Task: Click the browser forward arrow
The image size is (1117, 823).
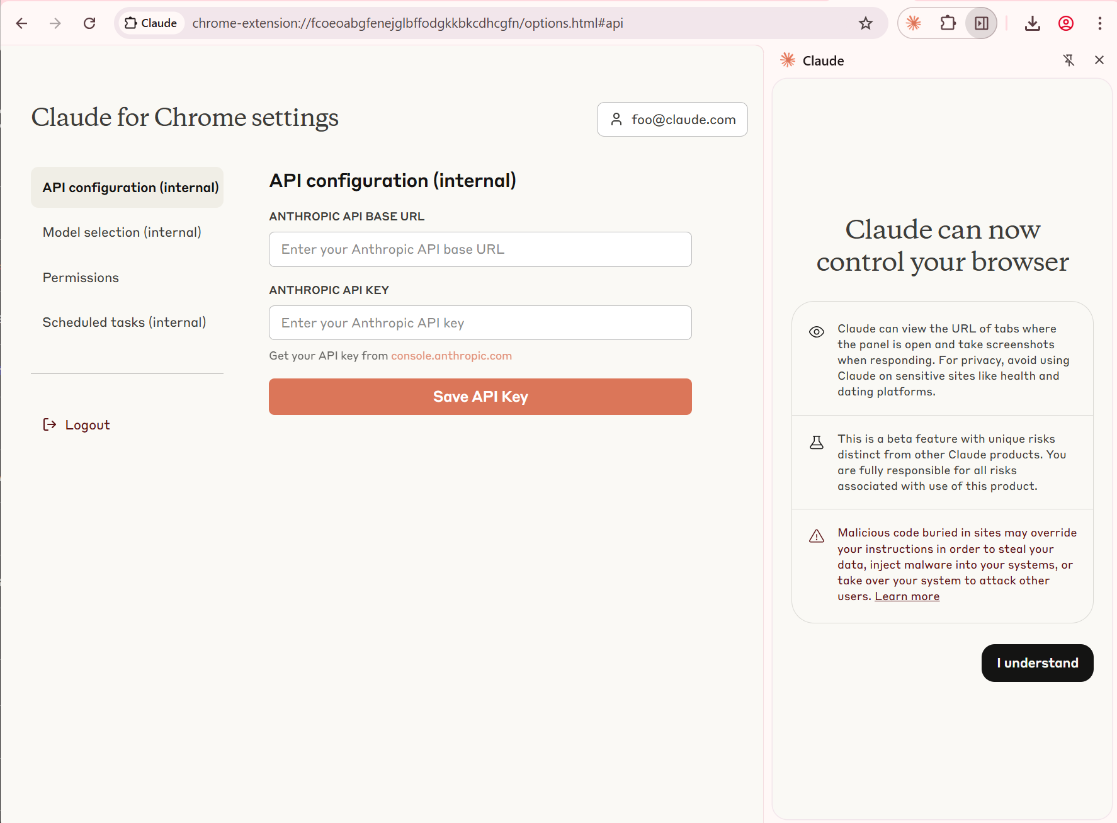Action: click(x=55, y=23)
